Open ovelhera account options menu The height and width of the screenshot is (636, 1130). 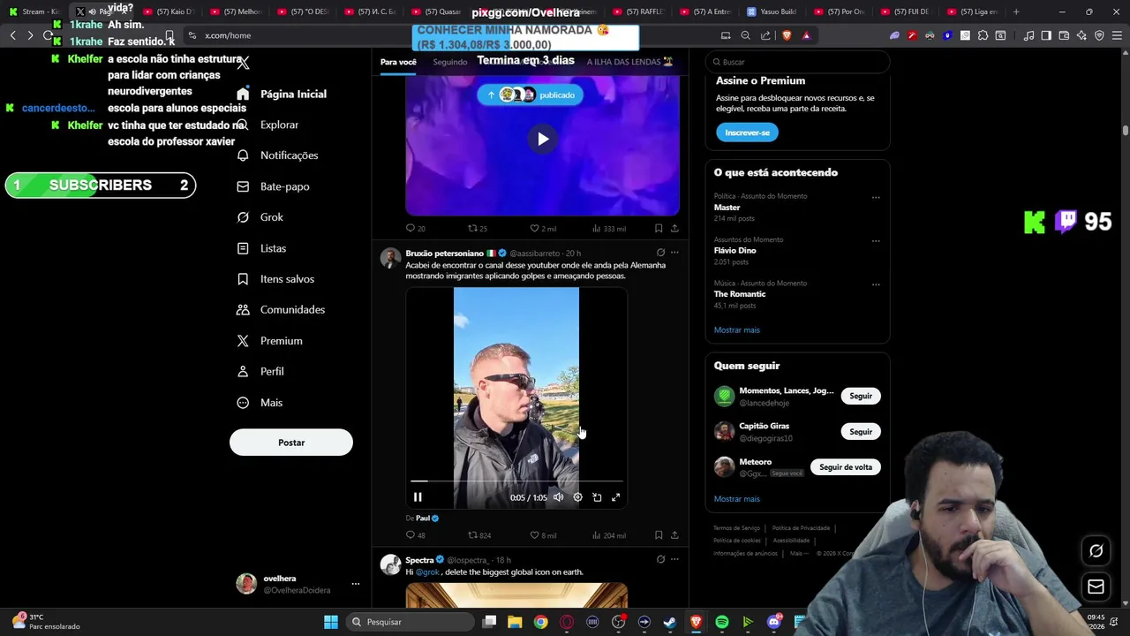[356, 584]
